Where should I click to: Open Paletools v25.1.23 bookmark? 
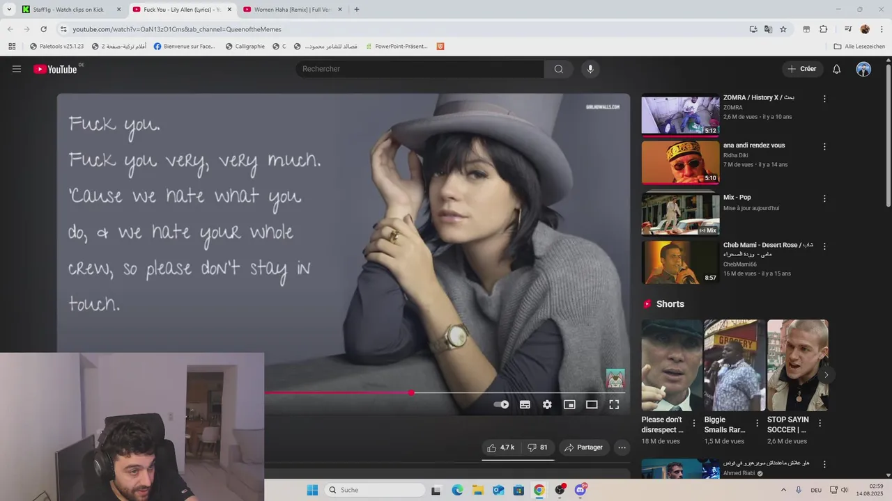pyautogui.click(x=56, y=47)
